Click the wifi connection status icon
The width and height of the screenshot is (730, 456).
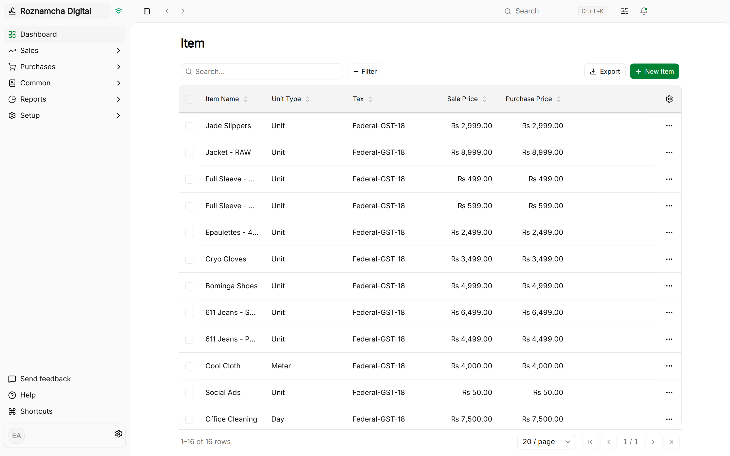(119, 11)
